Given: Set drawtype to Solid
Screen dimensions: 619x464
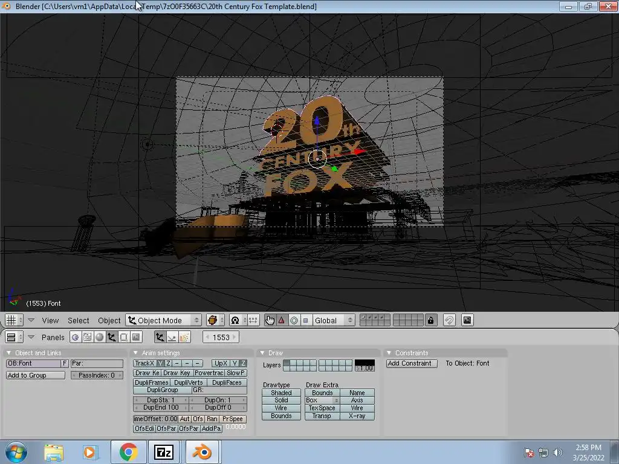Looking at the screenshot, I should click(281, 400).
